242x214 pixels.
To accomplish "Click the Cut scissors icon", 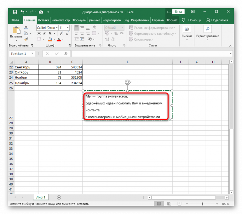I will [x=26, y=28].
